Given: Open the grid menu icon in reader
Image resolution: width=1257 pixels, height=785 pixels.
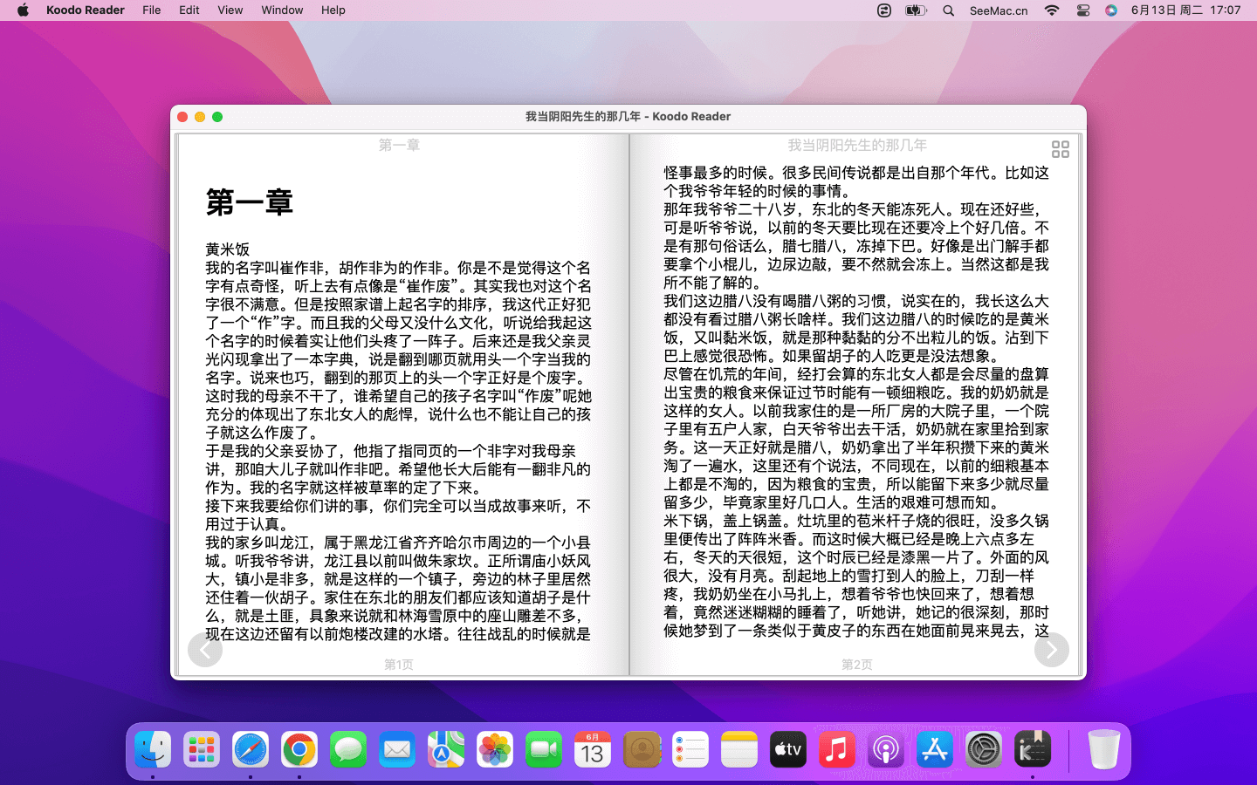Looking at the screenshot, I should point(1060,150).
